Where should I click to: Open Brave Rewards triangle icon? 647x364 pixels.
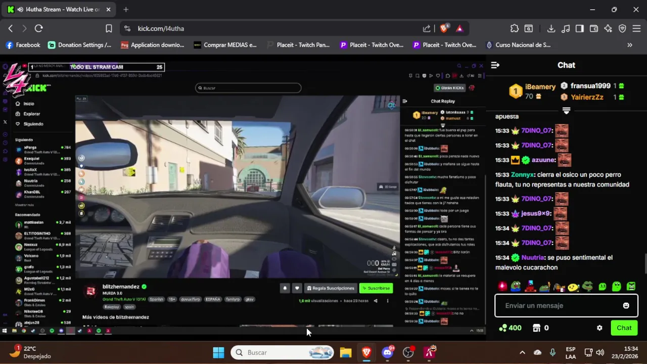(459, 29)
